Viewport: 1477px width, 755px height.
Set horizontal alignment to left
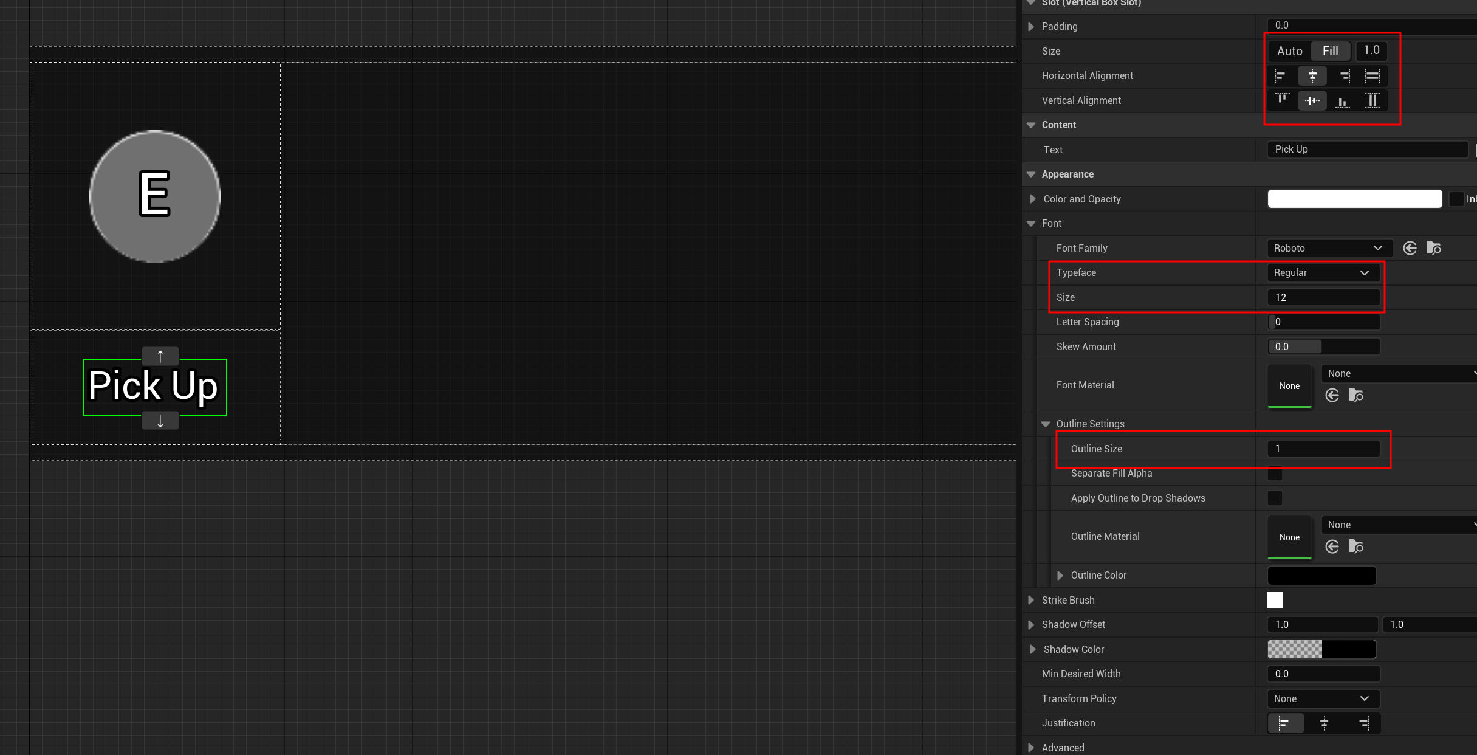tap(1281, 76)
